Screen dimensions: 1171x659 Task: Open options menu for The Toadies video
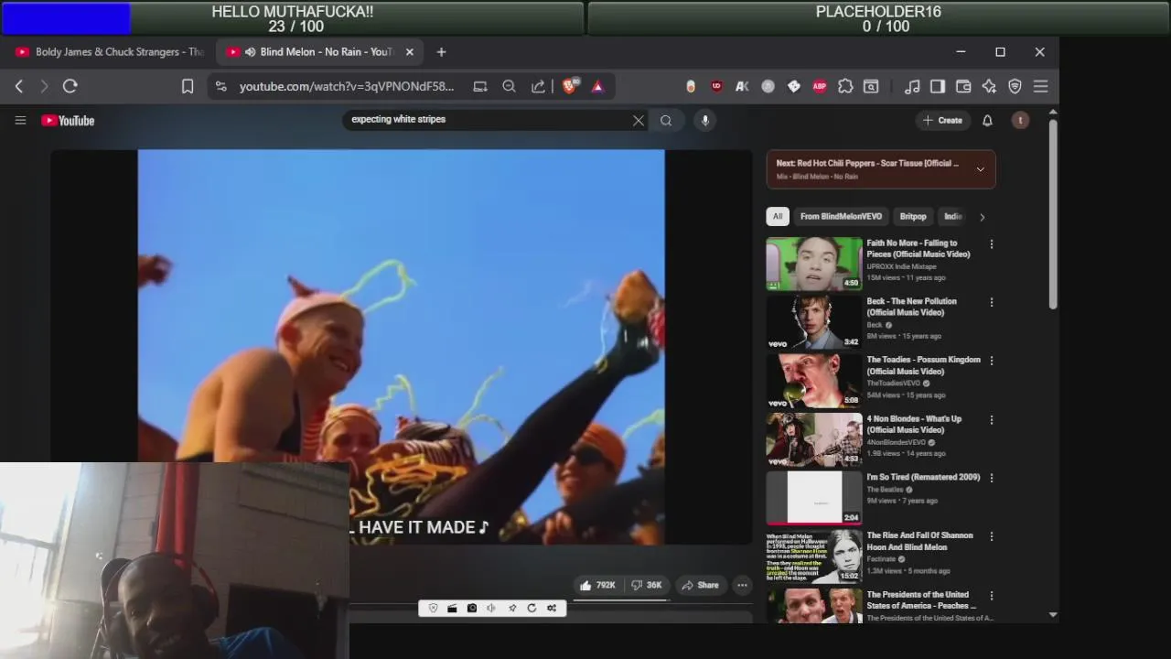point(991,361)
